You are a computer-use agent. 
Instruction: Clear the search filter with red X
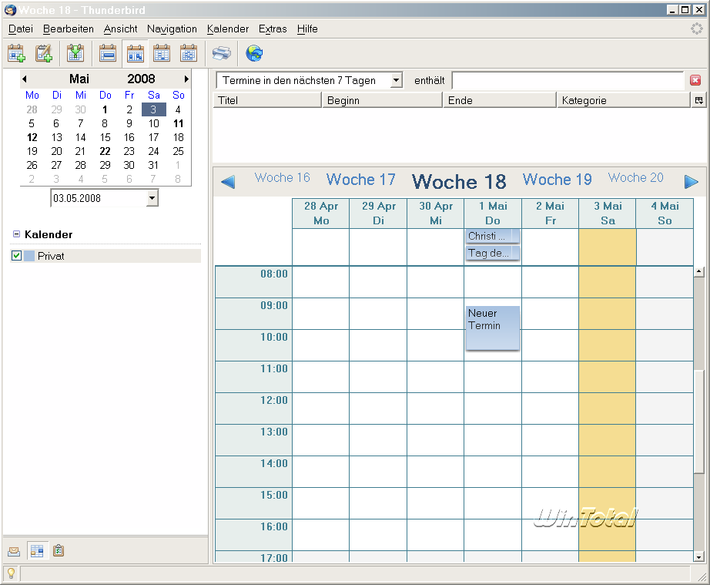coord(695,80)
